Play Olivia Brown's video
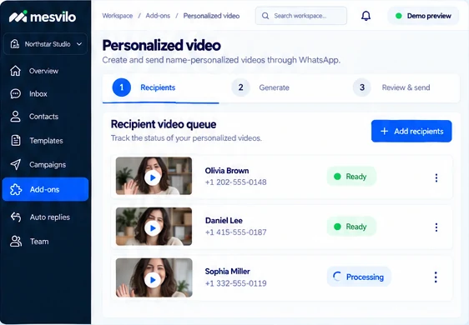The width and height of the screenshot is (469, 325). click(x=153, y=177)
